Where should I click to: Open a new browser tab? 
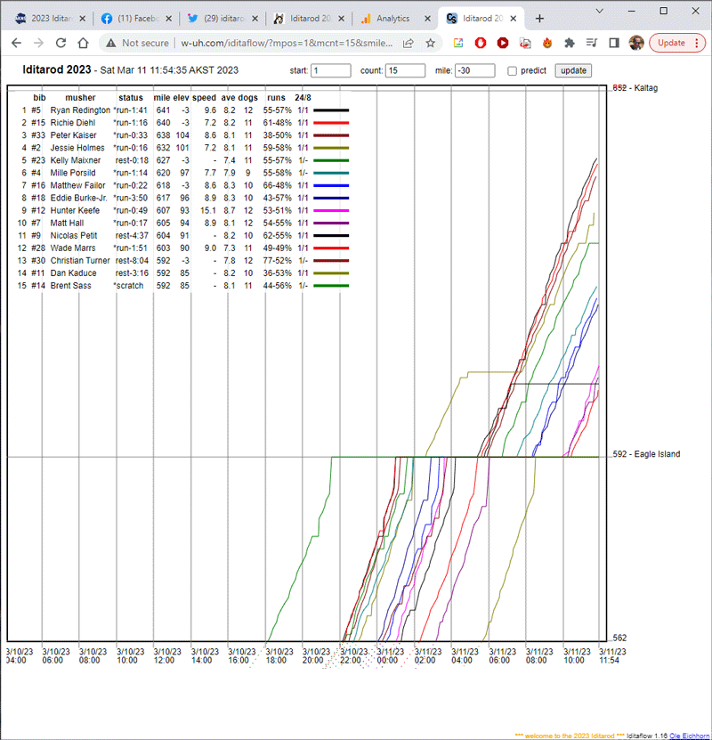539,19
